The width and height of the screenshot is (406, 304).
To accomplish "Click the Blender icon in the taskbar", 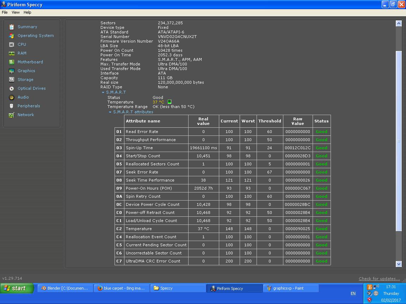I will point(44,288).
